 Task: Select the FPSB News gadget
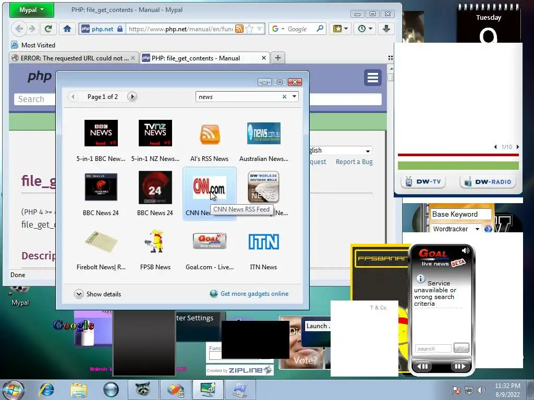[x=155, y=249]
